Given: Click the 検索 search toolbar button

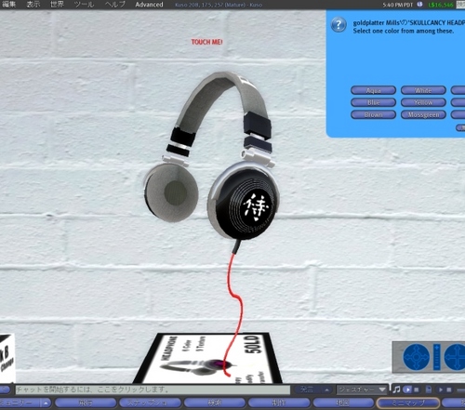Looking at the screenshot, I should 215,403.
